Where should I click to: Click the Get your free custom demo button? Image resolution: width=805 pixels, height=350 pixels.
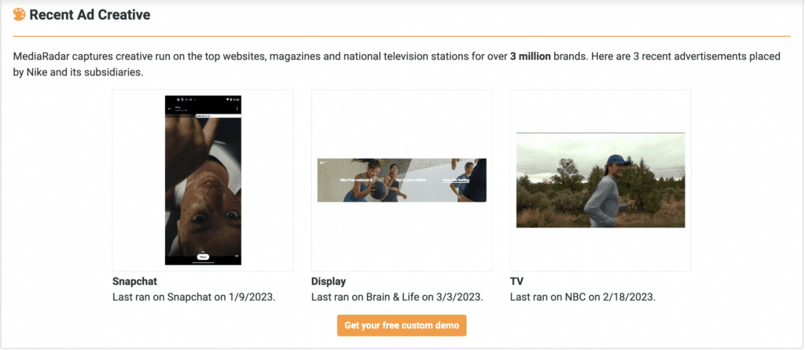[402, 326]
